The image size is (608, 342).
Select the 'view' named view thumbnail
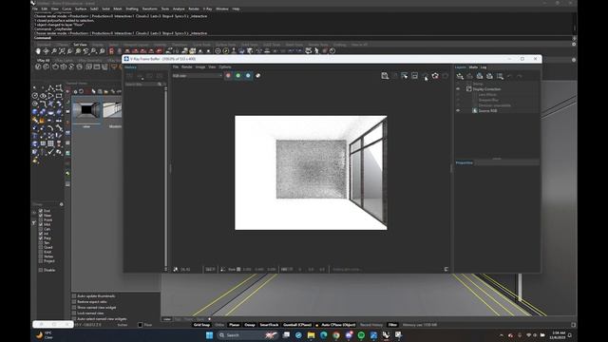(86, 110)
